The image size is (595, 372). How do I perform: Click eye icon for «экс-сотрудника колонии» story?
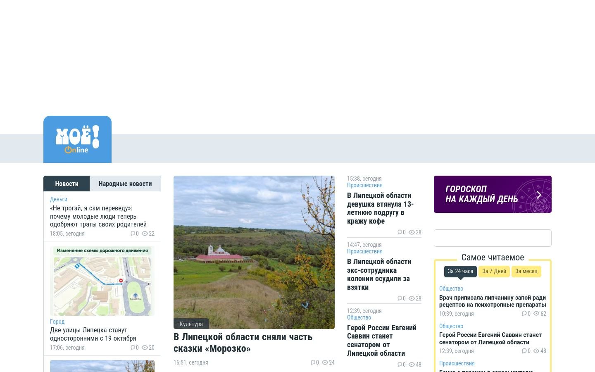(x=412, y=298)
